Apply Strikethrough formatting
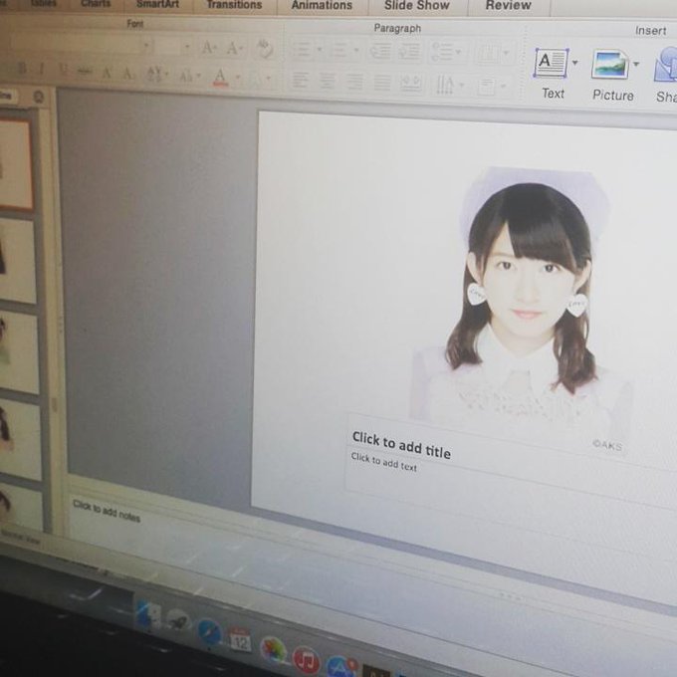 coord(85,72)
